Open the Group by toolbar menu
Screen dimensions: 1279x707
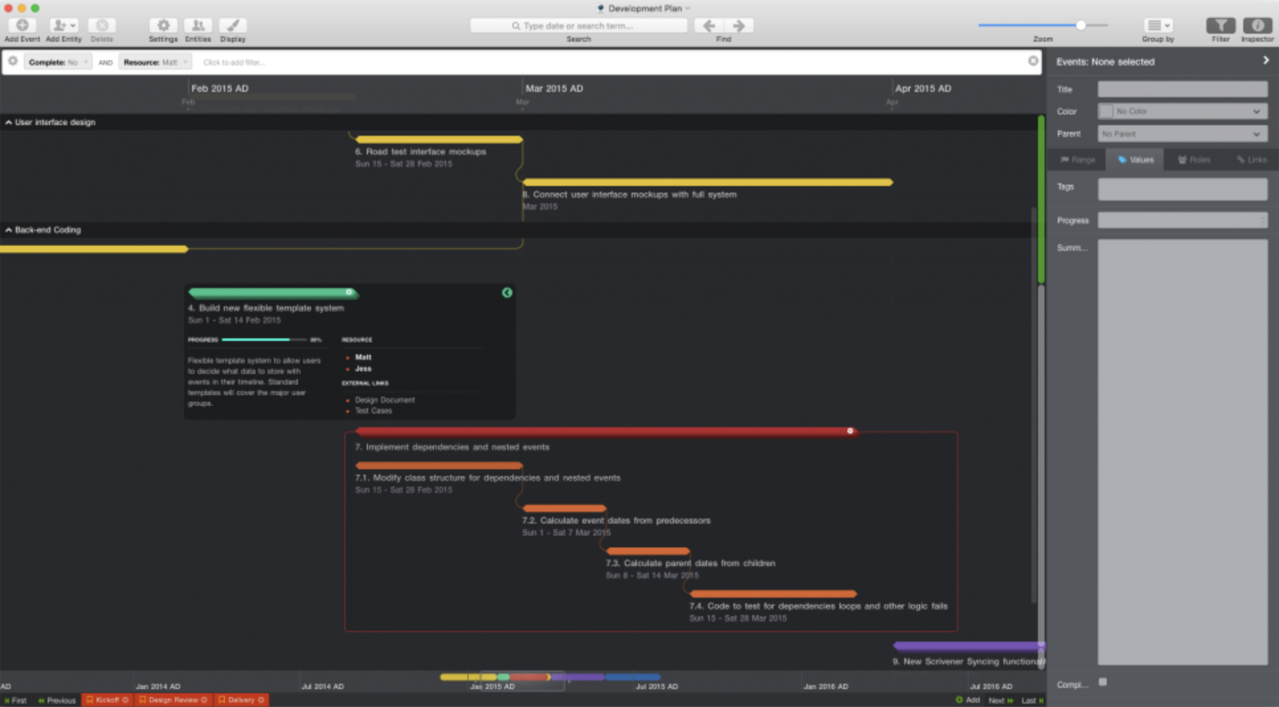[1158, 25]
